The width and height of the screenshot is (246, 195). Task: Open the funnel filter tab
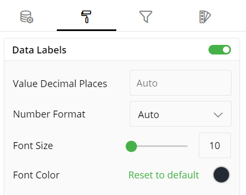point(146,17)
